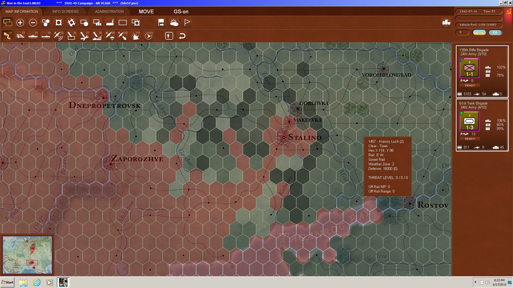Select F3 naval transport mode icon
This screenshot has height=288, width=513.
[x=33, y=36]
